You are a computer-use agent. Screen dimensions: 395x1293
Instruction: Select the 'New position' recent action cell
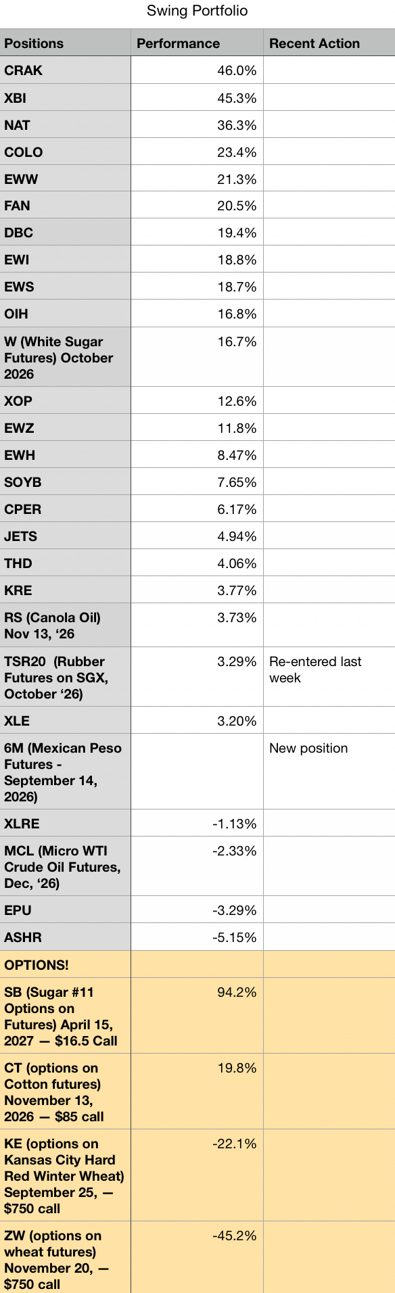(x=329, y=772)
